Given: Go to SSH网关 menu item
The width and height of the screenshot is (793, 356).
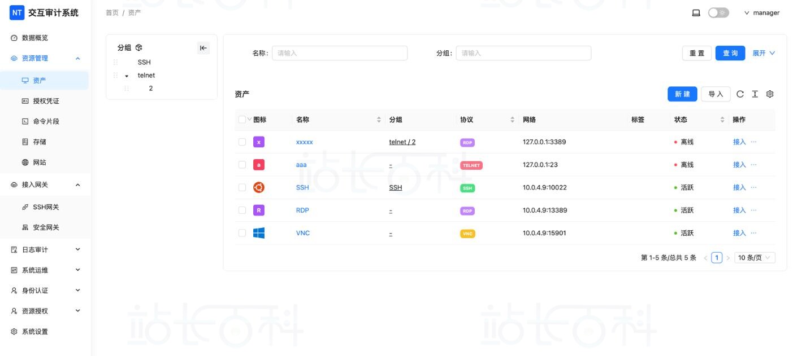Looking at the screenshot, I should point(46,207).
